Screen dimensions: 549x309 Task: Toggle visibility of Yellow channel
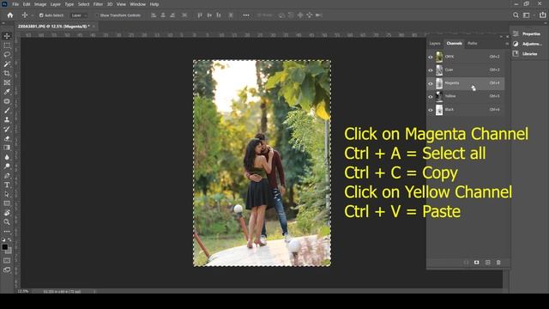pyautogui.click(x=431, y=97)
